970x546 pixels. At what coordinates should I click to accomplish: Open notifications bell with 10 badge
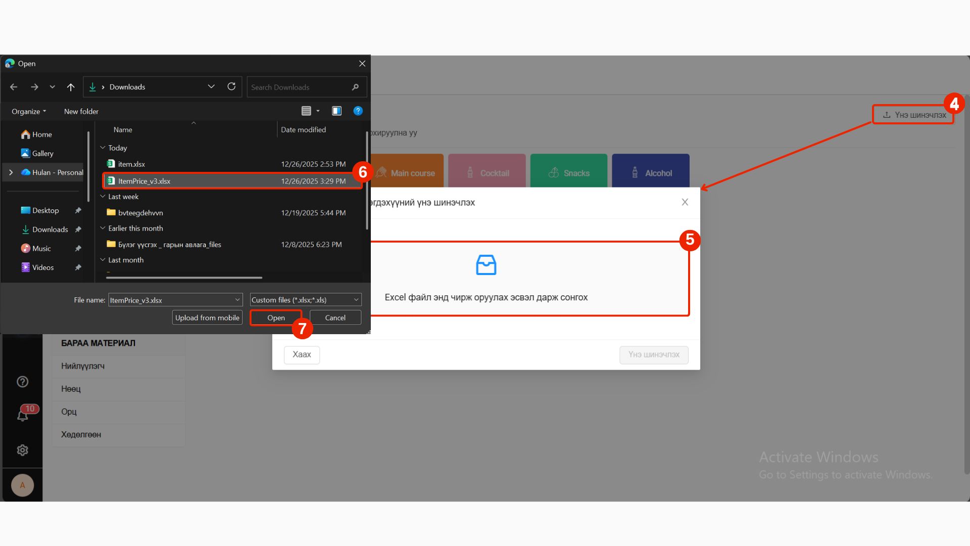pos(23,416)
